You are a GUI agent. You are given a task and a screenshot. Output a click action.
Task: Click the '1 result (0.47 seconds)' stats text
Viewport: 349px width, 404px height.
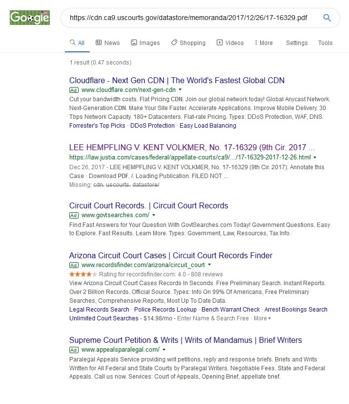tap(100, 63)
